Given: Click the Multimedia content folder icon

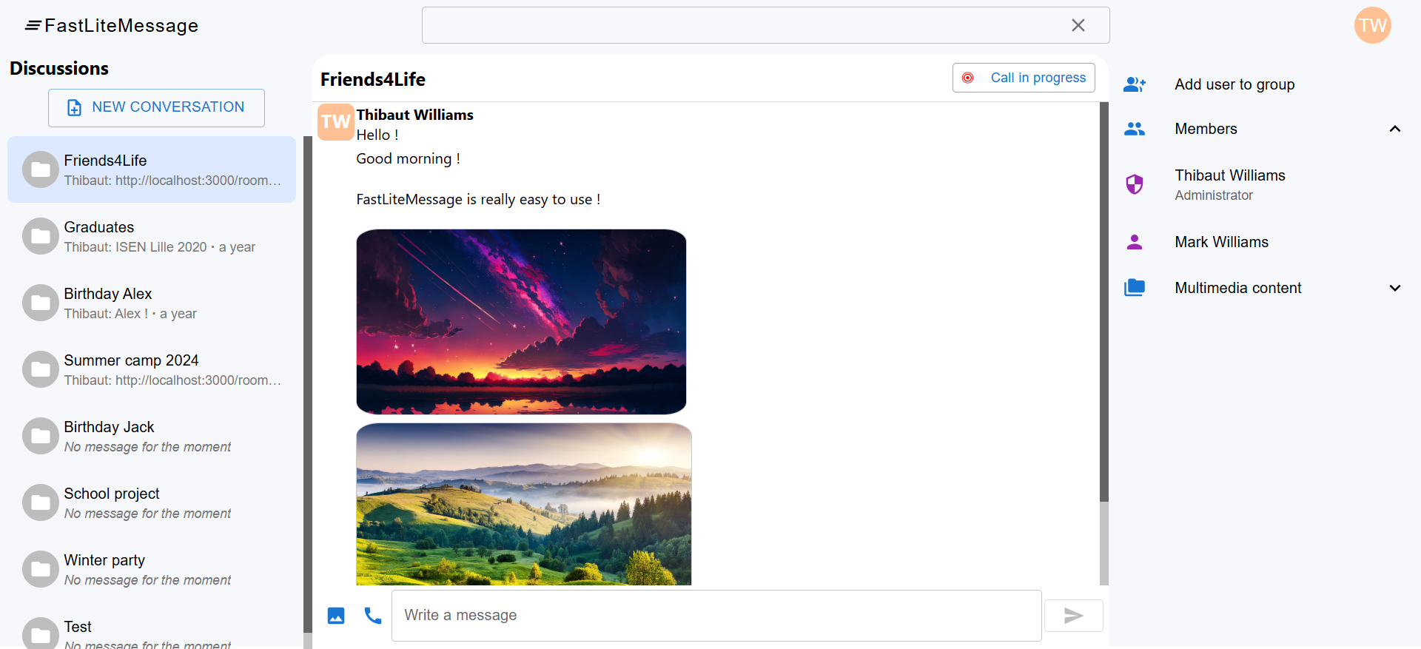Looking at the screenshot, I should [x=1135, y=288].
